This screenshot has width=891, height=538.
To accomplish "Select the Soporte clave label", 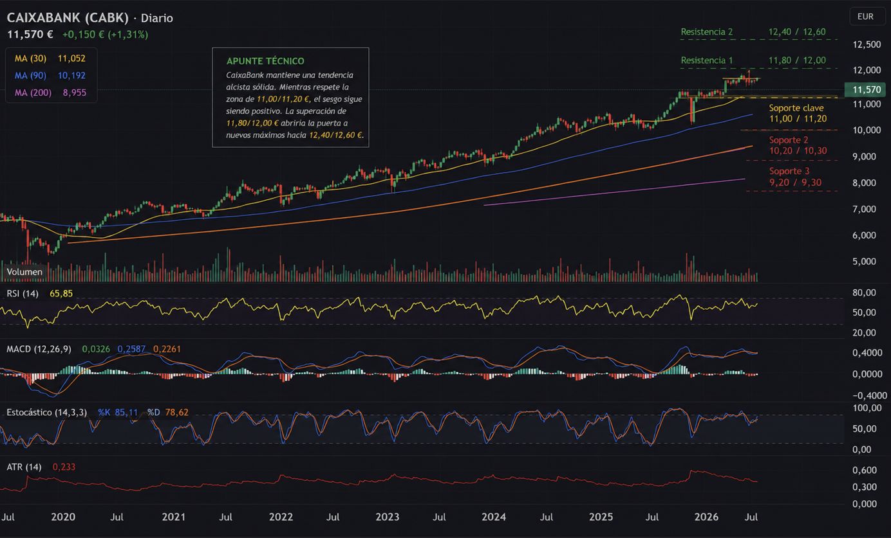I will tap(796, 108).
